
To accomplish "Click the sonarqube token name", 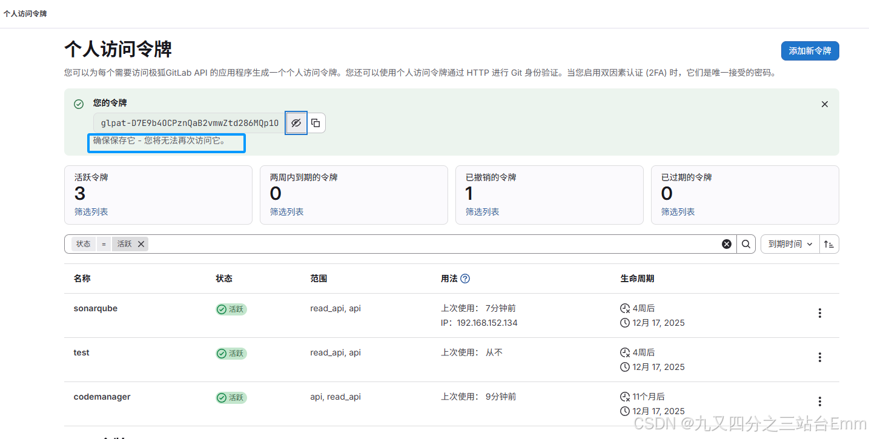I will pyautogui.click(x=96, y=308).
